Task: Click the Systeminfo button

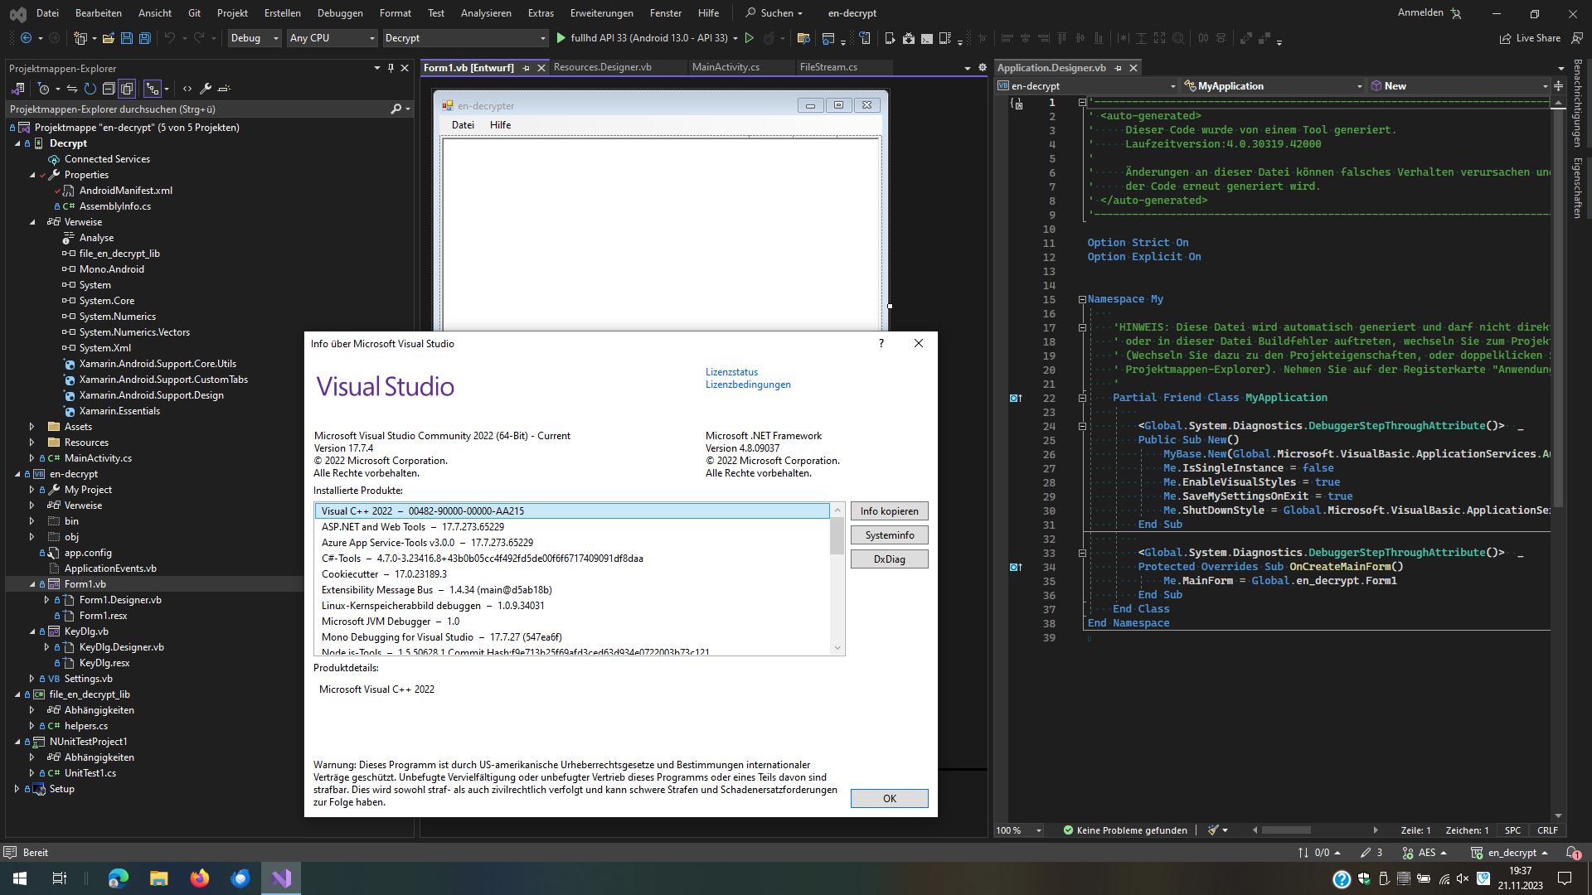Action: pos(889,535)
